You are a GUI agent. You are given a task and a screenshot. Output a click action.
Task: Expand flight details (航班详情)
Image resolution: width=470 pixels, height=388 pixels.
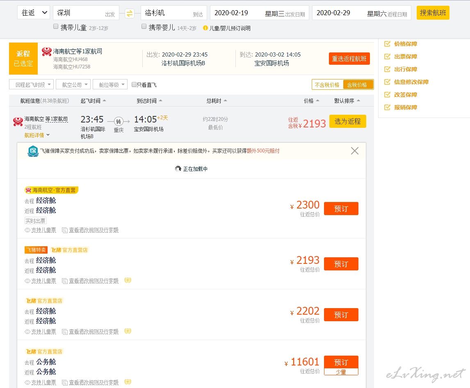click(x=37, y=135)
